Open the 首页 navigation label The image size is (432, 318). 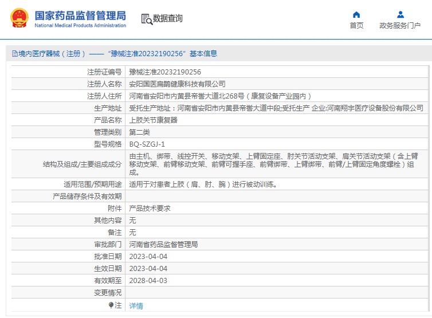pos(356,26)
